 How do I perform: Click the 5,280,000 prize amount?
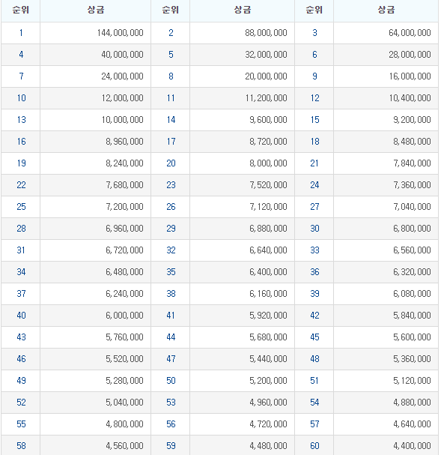(x=124, y=381)
